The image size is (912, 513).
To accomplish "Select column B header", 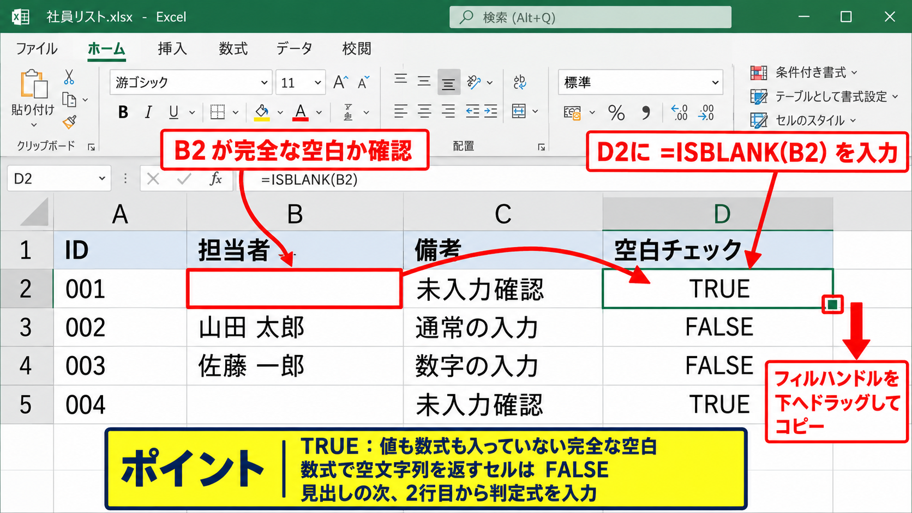I will point(295,214).
